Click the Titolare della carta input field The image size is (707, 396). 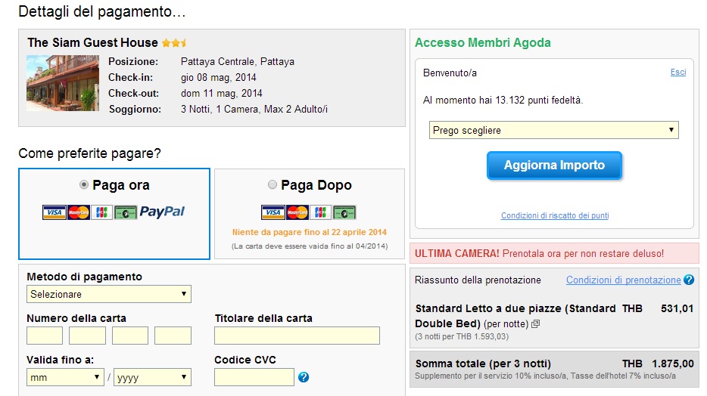click(x=297, y=336)
